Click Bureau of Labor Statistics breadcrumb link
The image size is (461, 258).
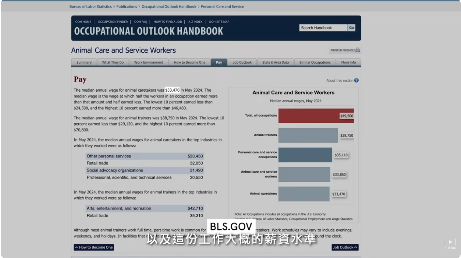pos(90,7)
